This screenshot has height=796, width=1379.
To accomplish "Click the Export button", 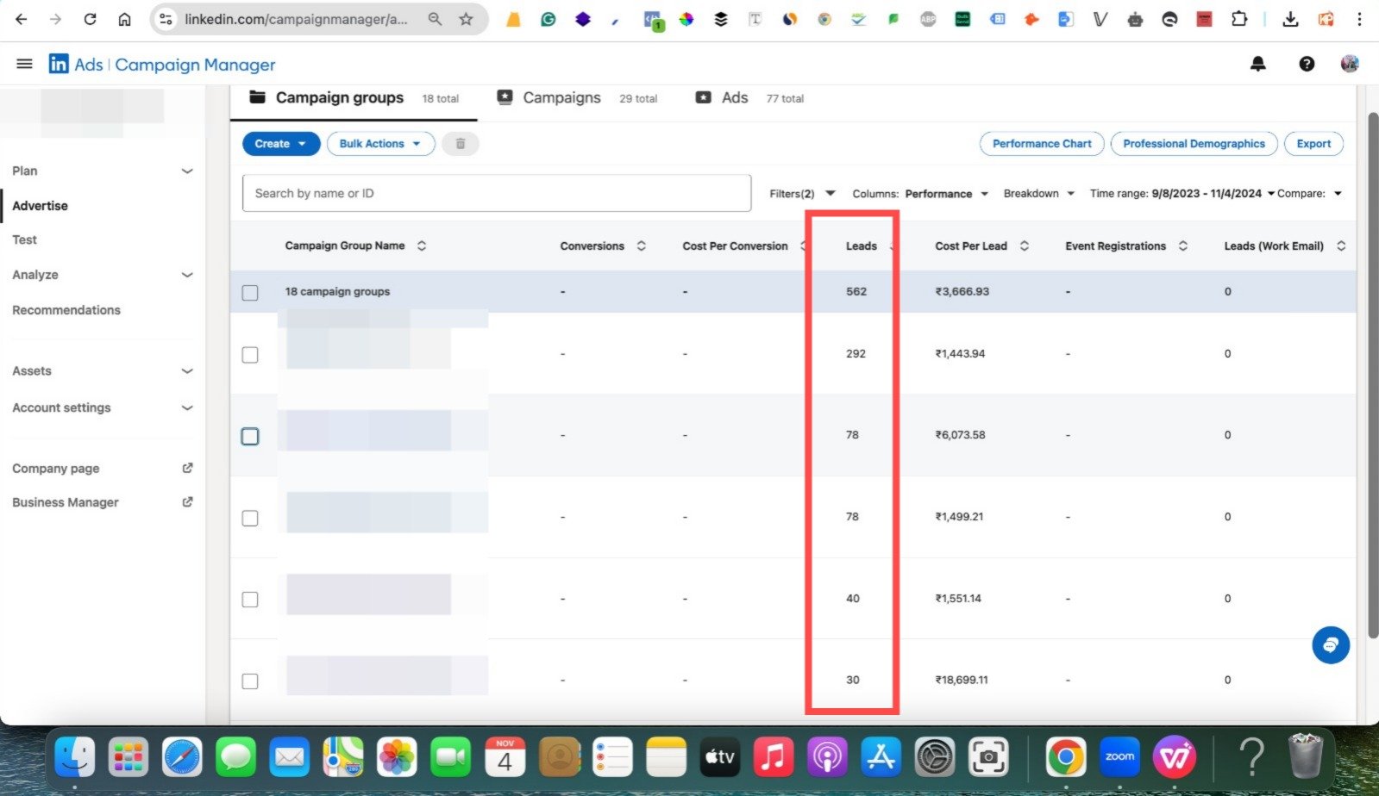I will pyautogui.click(x=1313, y=144).
